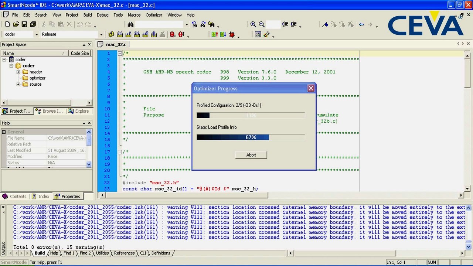Click the Save icon in toolbar

pos(24,24)
